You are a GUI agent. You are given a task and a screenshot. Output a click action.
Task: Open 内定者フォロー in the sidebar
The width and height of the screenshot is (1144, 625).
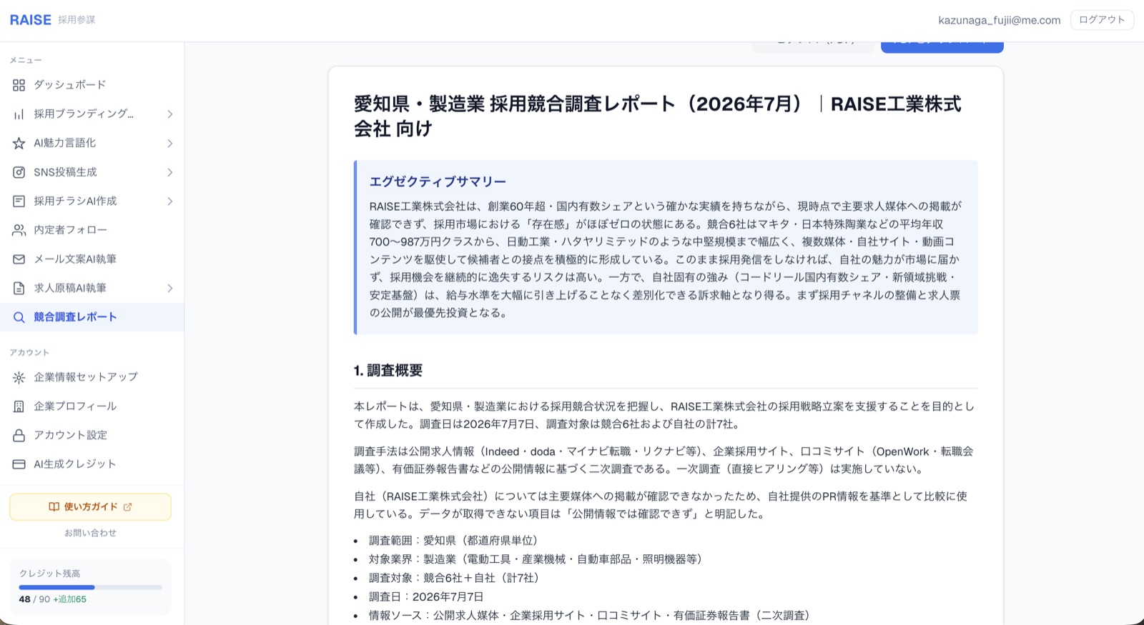[x=92, y=230]
